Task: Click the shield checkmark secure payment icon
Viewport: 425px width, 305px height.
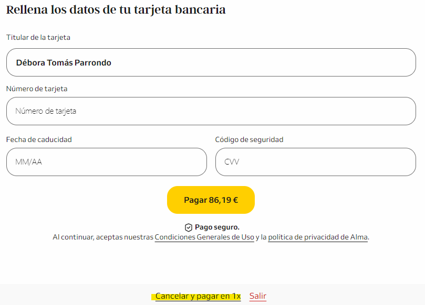Action: (189, 227)
